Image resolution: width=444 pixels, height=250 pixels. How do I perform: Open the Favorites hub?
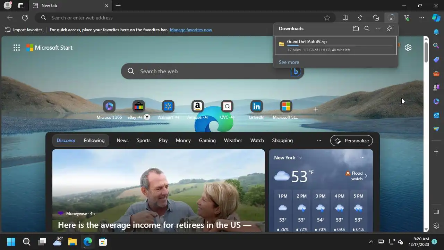tap(361, 18)
